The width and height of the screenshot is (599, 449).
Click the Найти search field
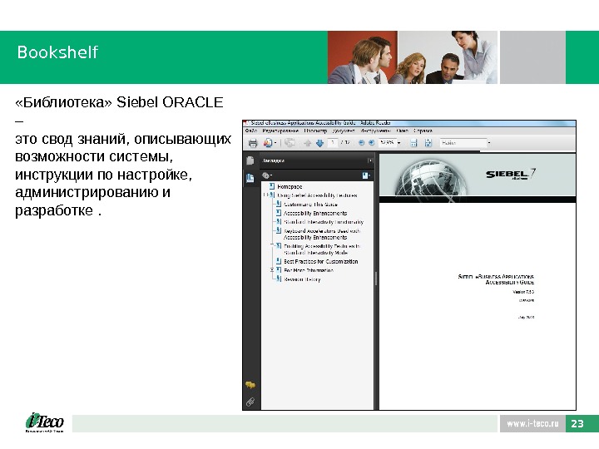[x=463, y=143]
